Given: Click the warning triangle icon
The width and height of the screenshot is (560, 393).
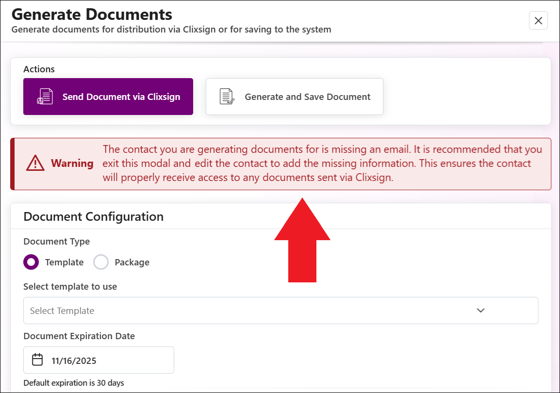Looking at the screenshot, I should pyautogui.click(x=34, y=163).
